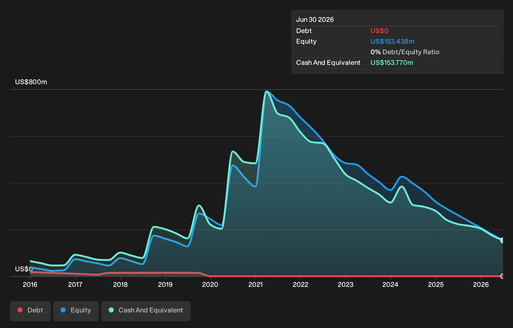Click the US$153.770m cash value
The width and height of the screenshot is (513, 328).
[x=392, y=63]
